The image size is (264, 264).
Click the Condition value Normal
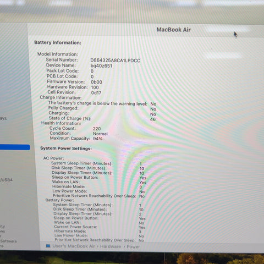pos(100,134)
